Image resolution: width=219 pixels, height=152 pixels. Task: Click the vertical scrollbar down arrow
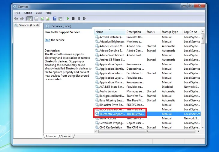[203, 127]
